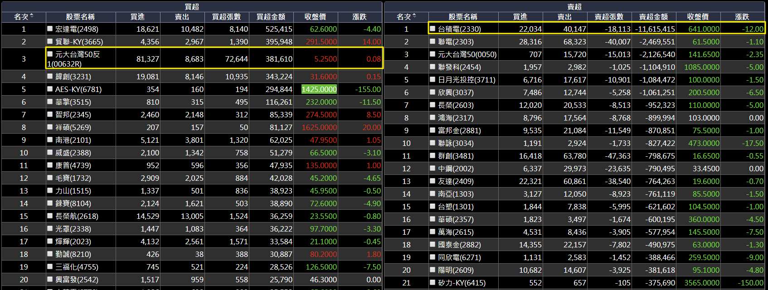The width and height of the screenshot is (768, 290).
Task: Tick the 鴻海(2317) row checkbox
Action: (x=433, y=117)
